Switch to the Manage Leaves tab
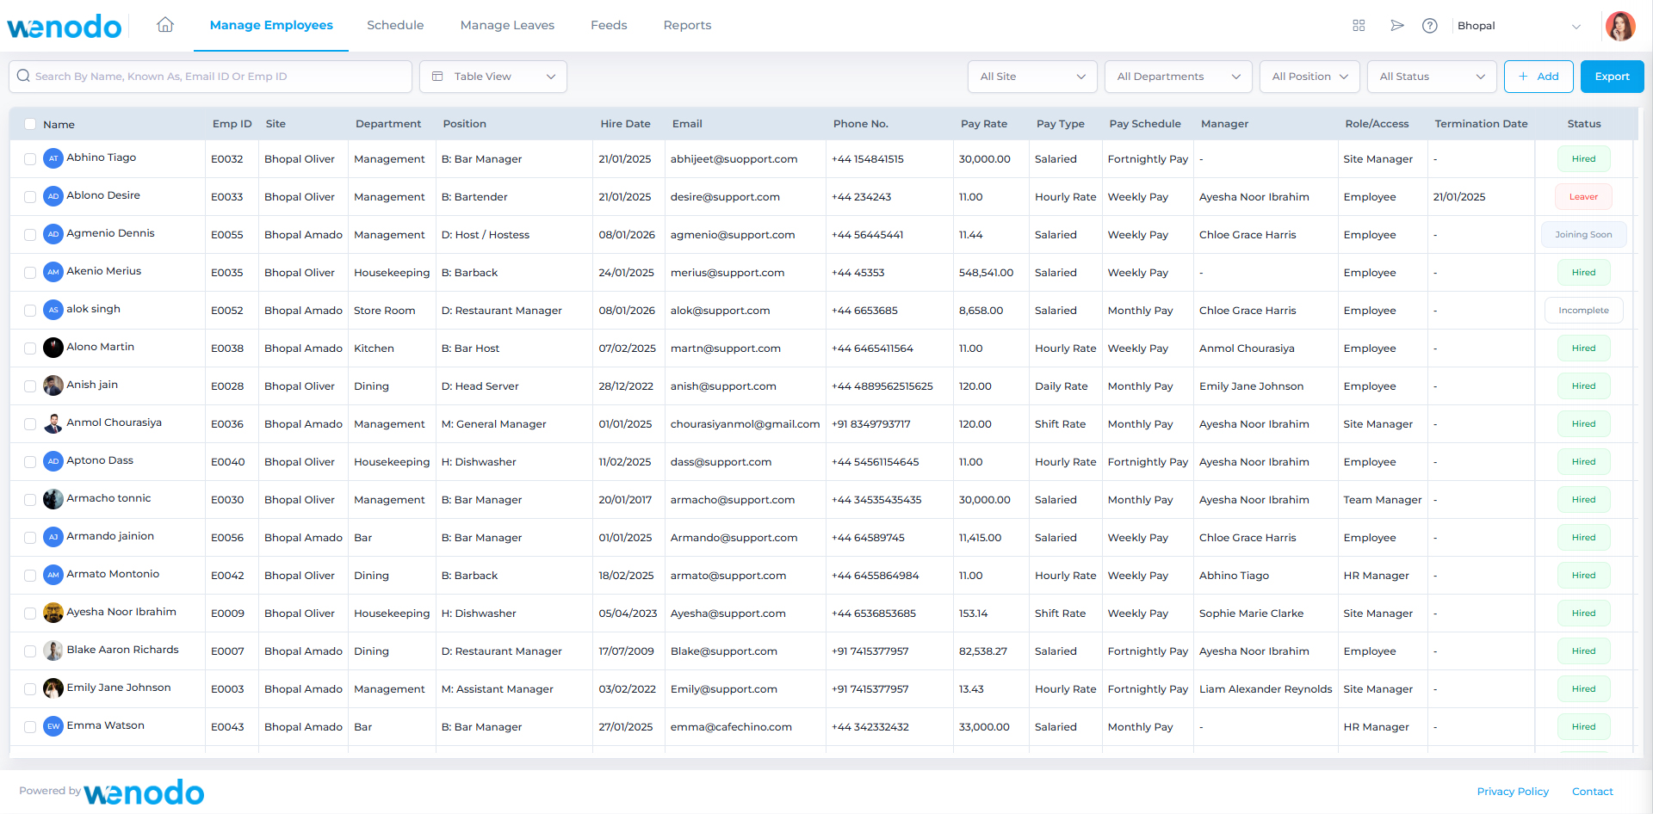The image size is (1653, 814). point(507,25)
